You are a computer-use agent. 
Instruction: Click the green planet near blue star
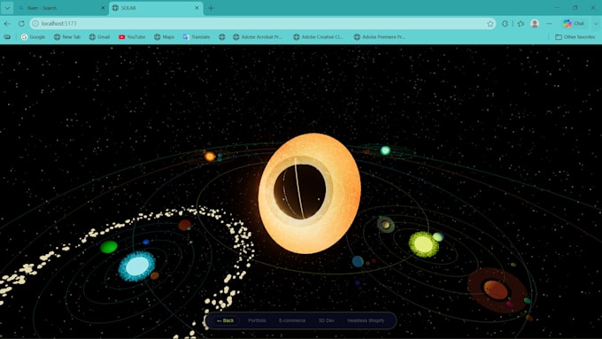[109, 247]
